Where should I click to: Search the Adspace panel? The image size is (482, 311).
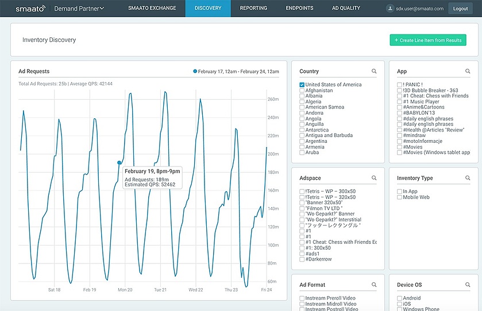(x=374, y=178)
